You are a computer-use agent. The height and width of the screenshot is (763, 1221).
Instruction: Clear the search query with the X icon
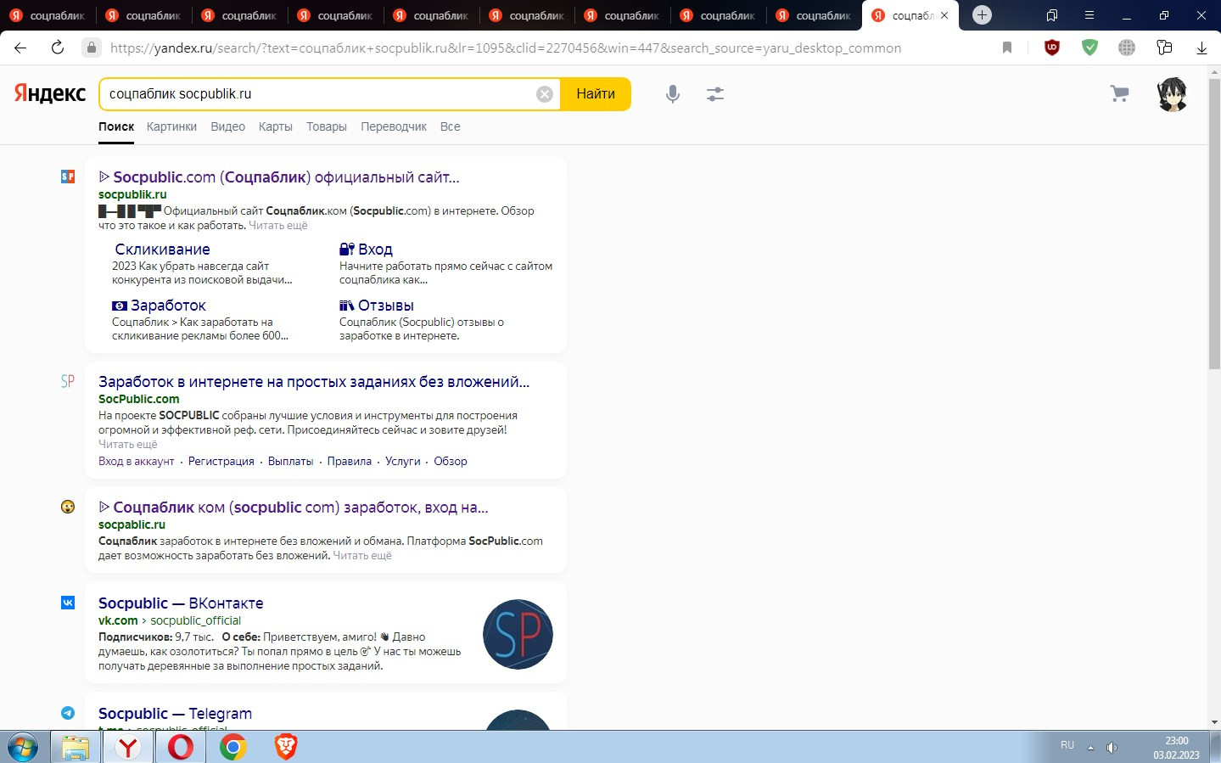545,94
